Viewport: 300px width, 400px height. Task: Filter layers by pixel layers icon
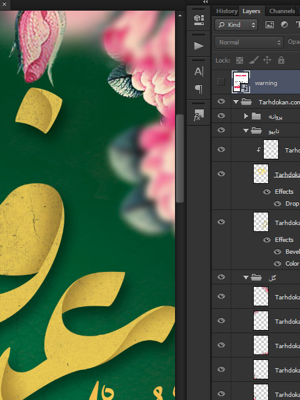coord(269,25)
